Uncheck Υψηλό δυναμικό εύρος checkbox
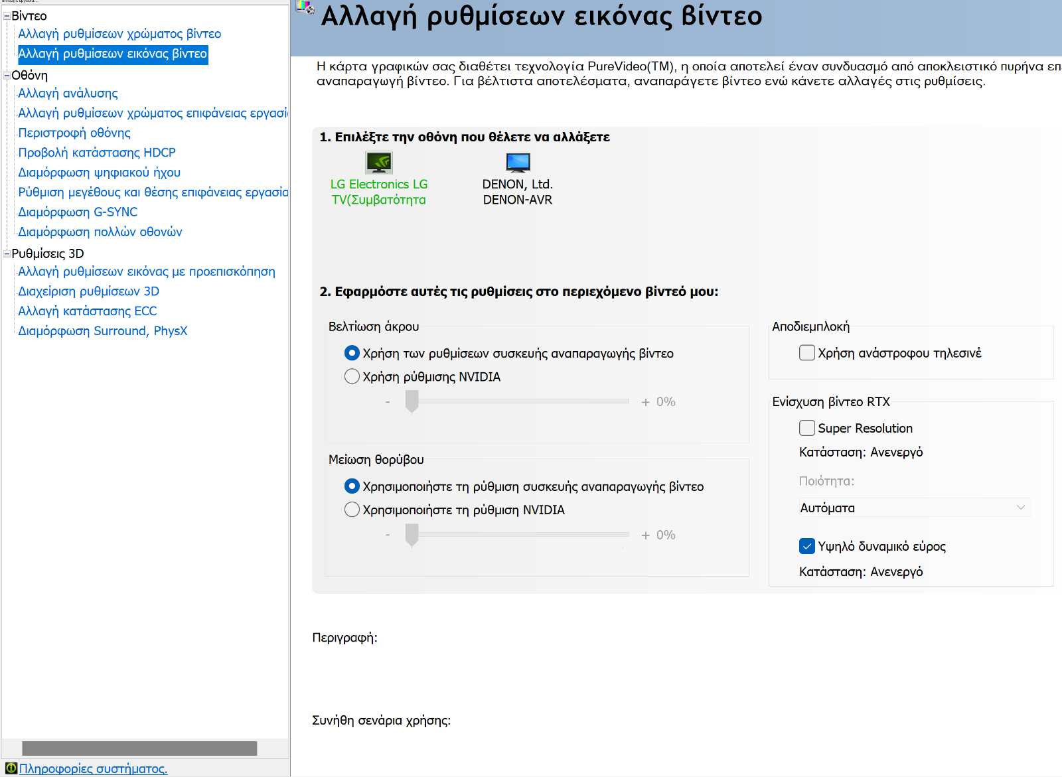This screenshot has width=1062, height=777. click(807, 546)
